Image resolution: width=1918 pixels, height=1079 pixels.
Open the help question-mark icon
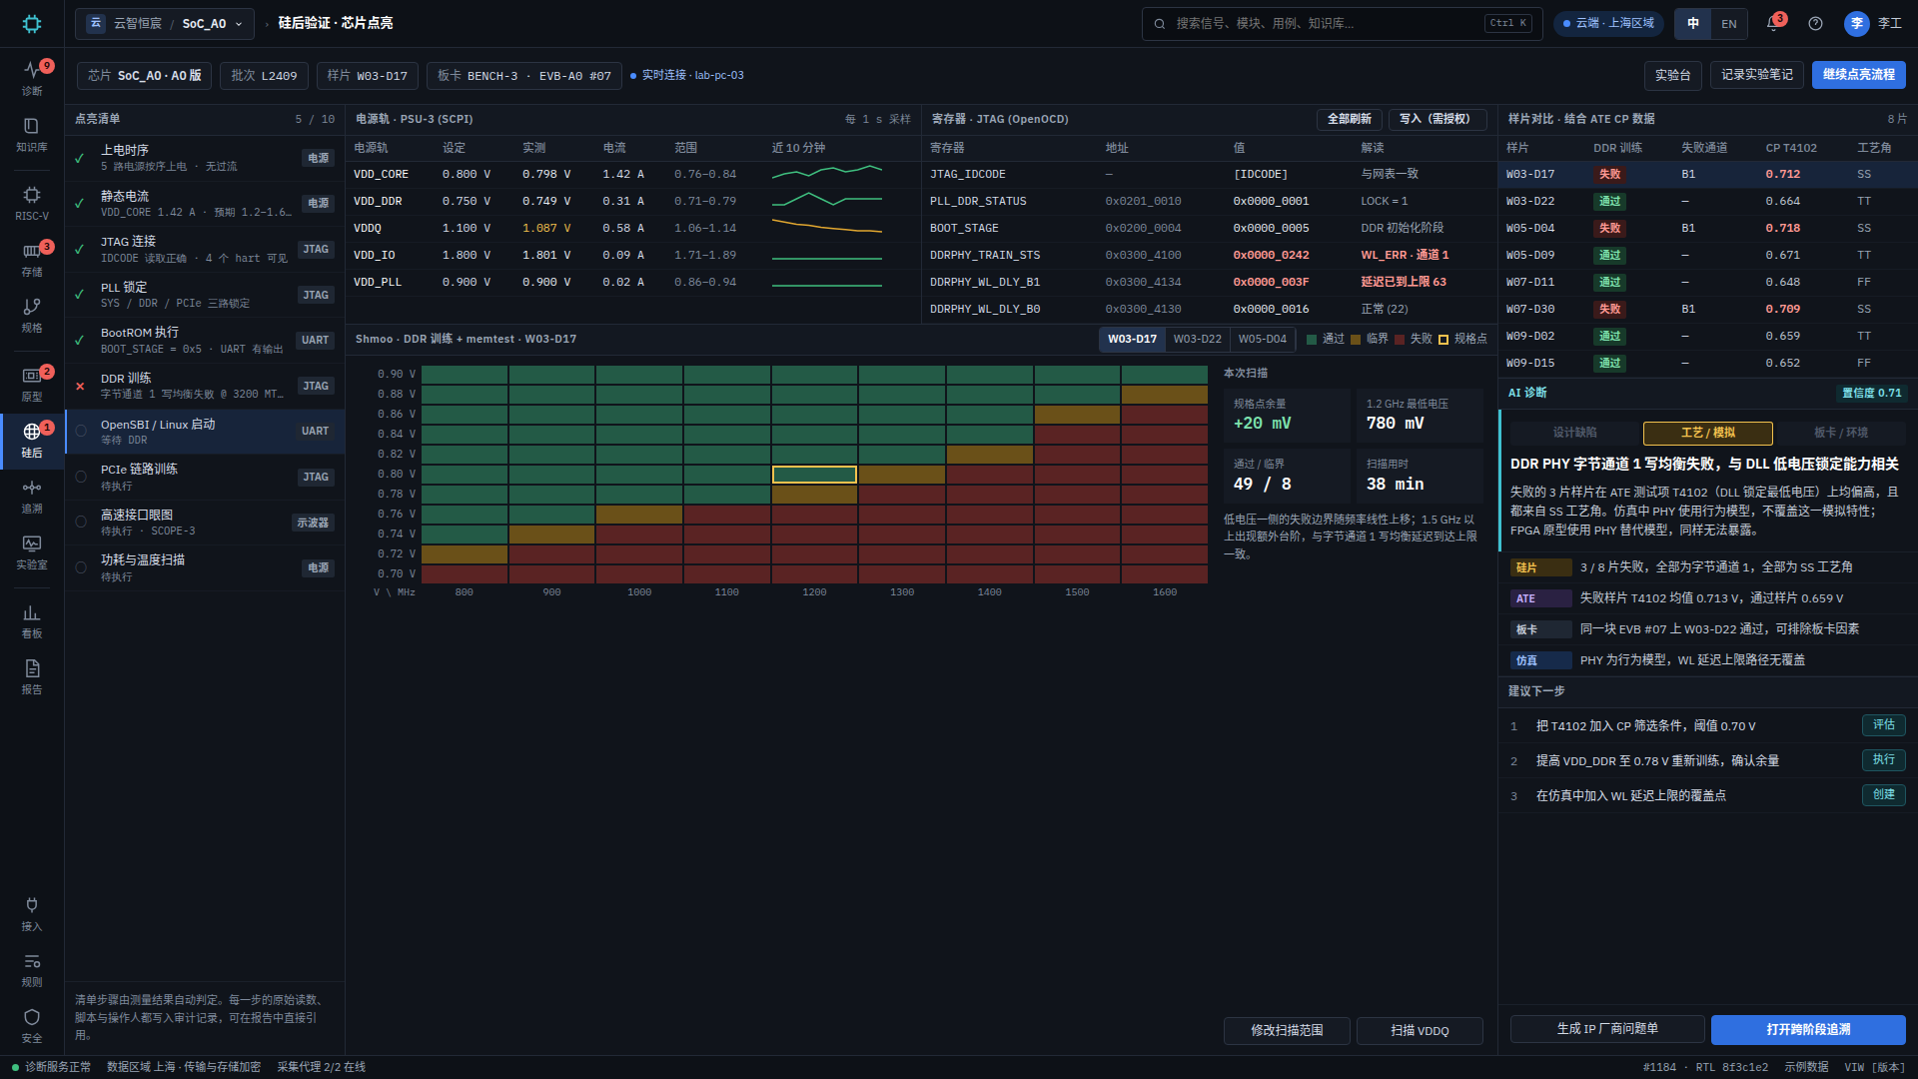[1815, 23]
